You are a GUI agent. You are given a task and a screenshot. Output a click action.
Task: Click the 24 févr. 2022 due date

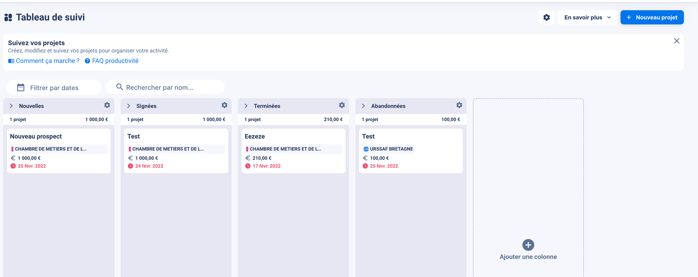(149, 166)
